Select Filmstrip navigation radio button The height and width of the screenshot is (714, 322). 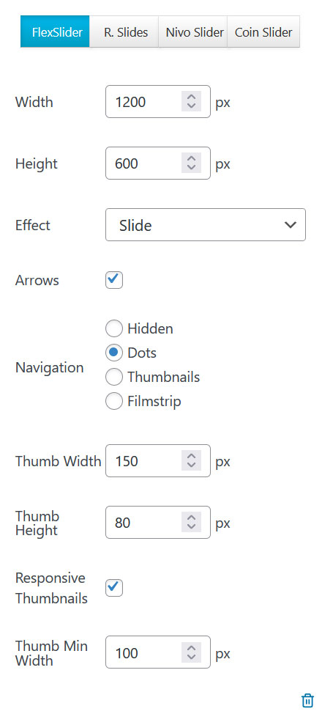(113, 401)
